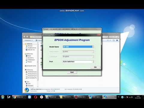
Task: Open the Action Center flag icon
Action: [x=127, y=97]
